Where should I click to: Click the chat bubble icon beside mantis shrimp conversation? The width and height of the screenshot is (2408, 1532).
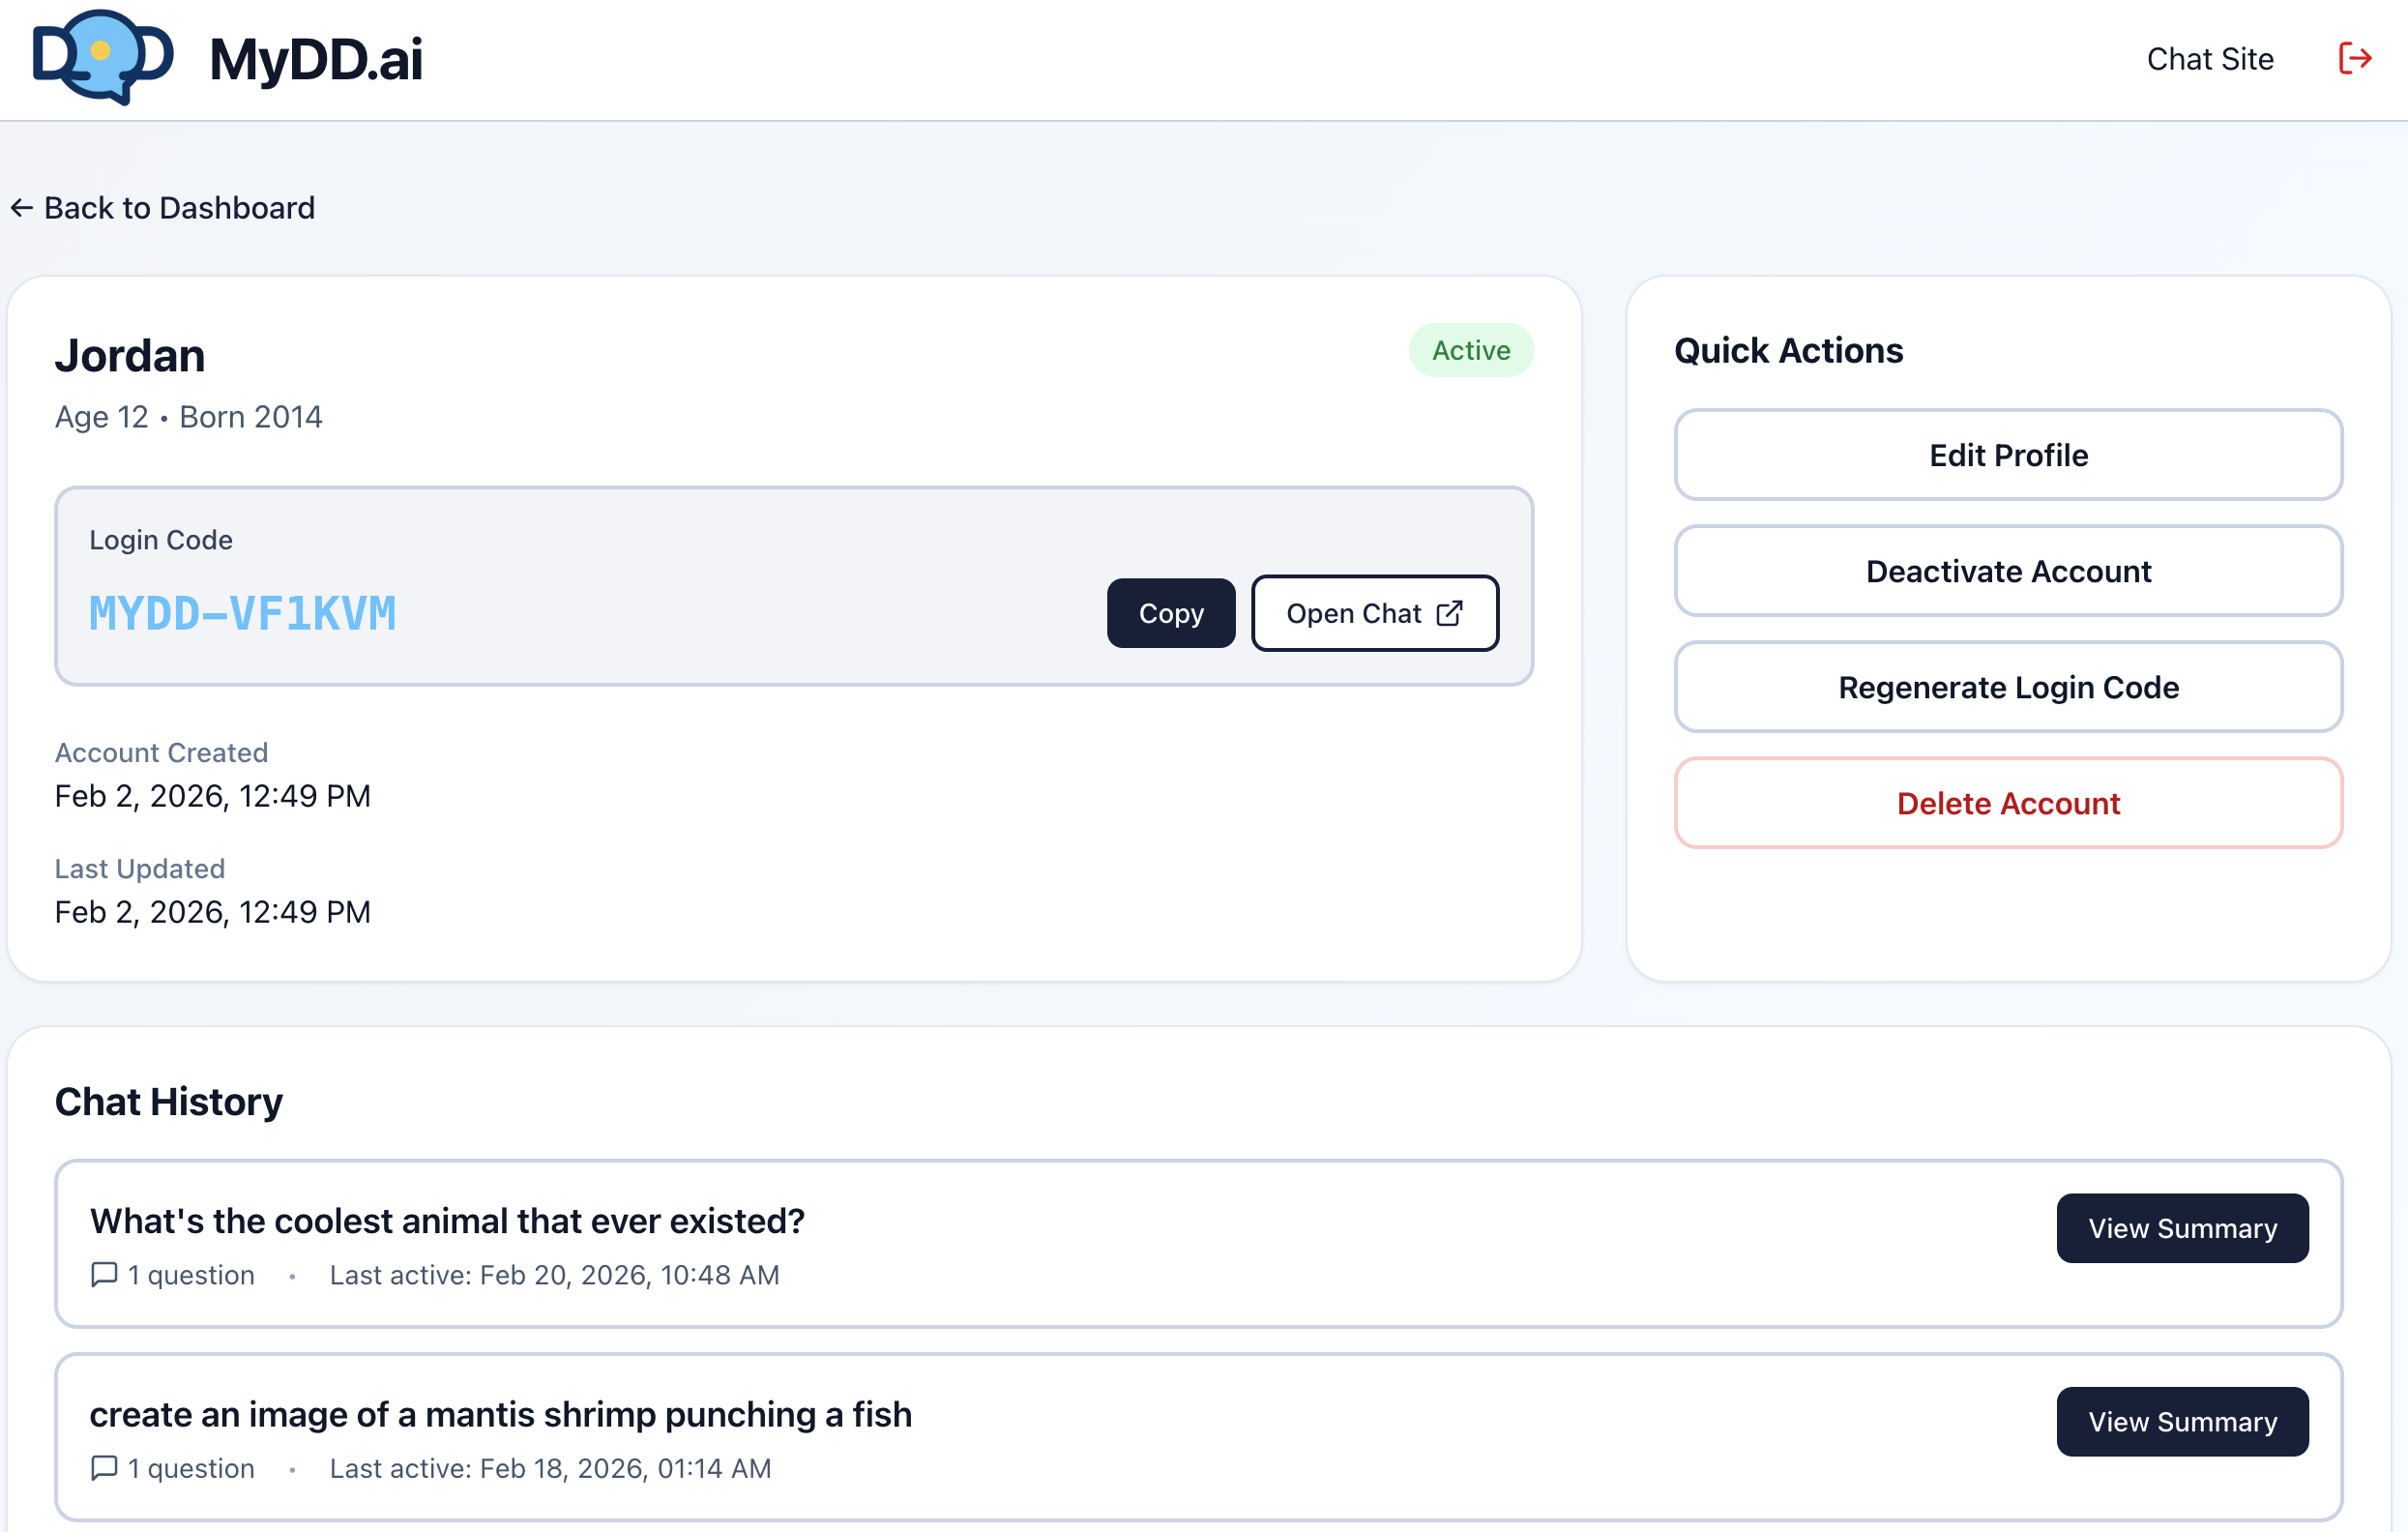pos(104,1468)
